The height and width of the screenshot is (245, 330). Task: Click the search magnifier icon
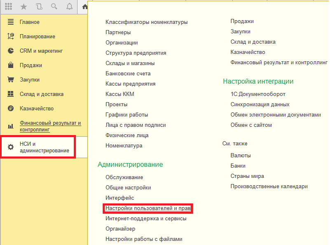(54, 7)
